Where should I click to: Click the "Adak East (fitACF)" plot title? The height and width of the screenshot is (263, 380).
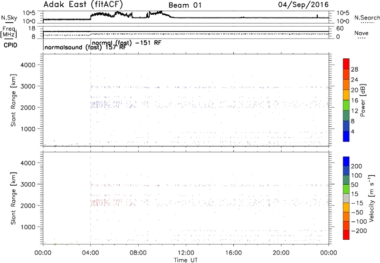(83, 4)
